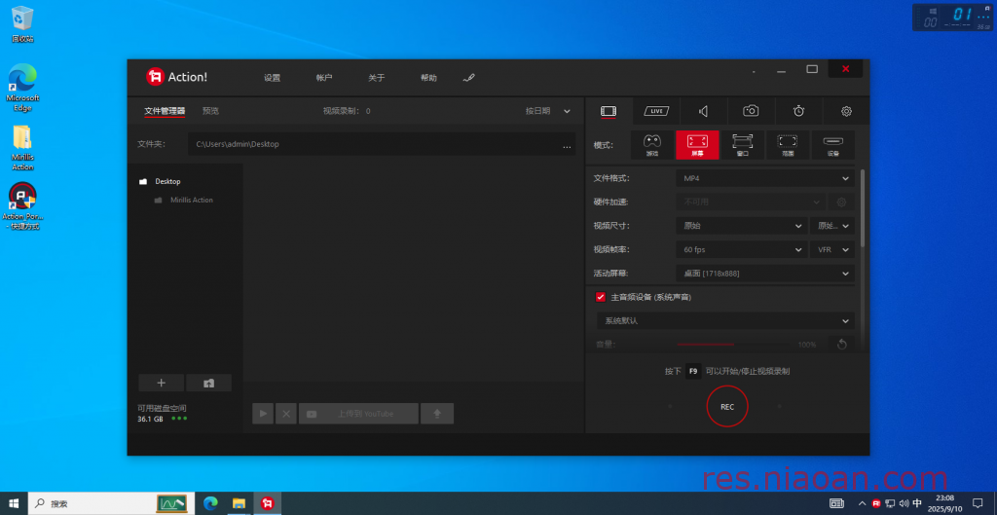Open the 活动屏幕 桌面 dropdown
Viewport: 997px width, 515px height.
(x=765, y=274)
